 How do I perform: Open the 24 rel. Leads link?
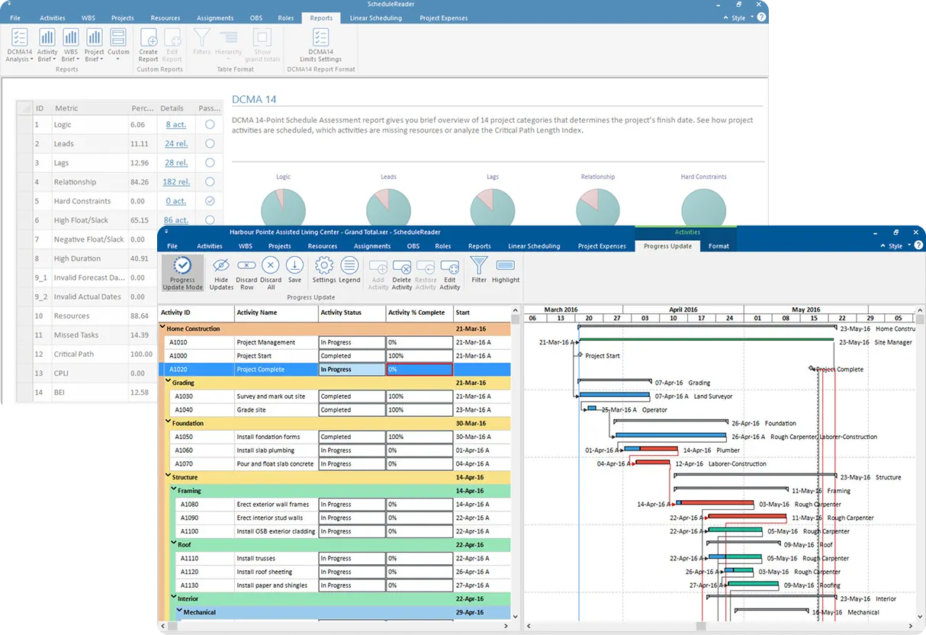pyautogui.click(x=176, y=143)
